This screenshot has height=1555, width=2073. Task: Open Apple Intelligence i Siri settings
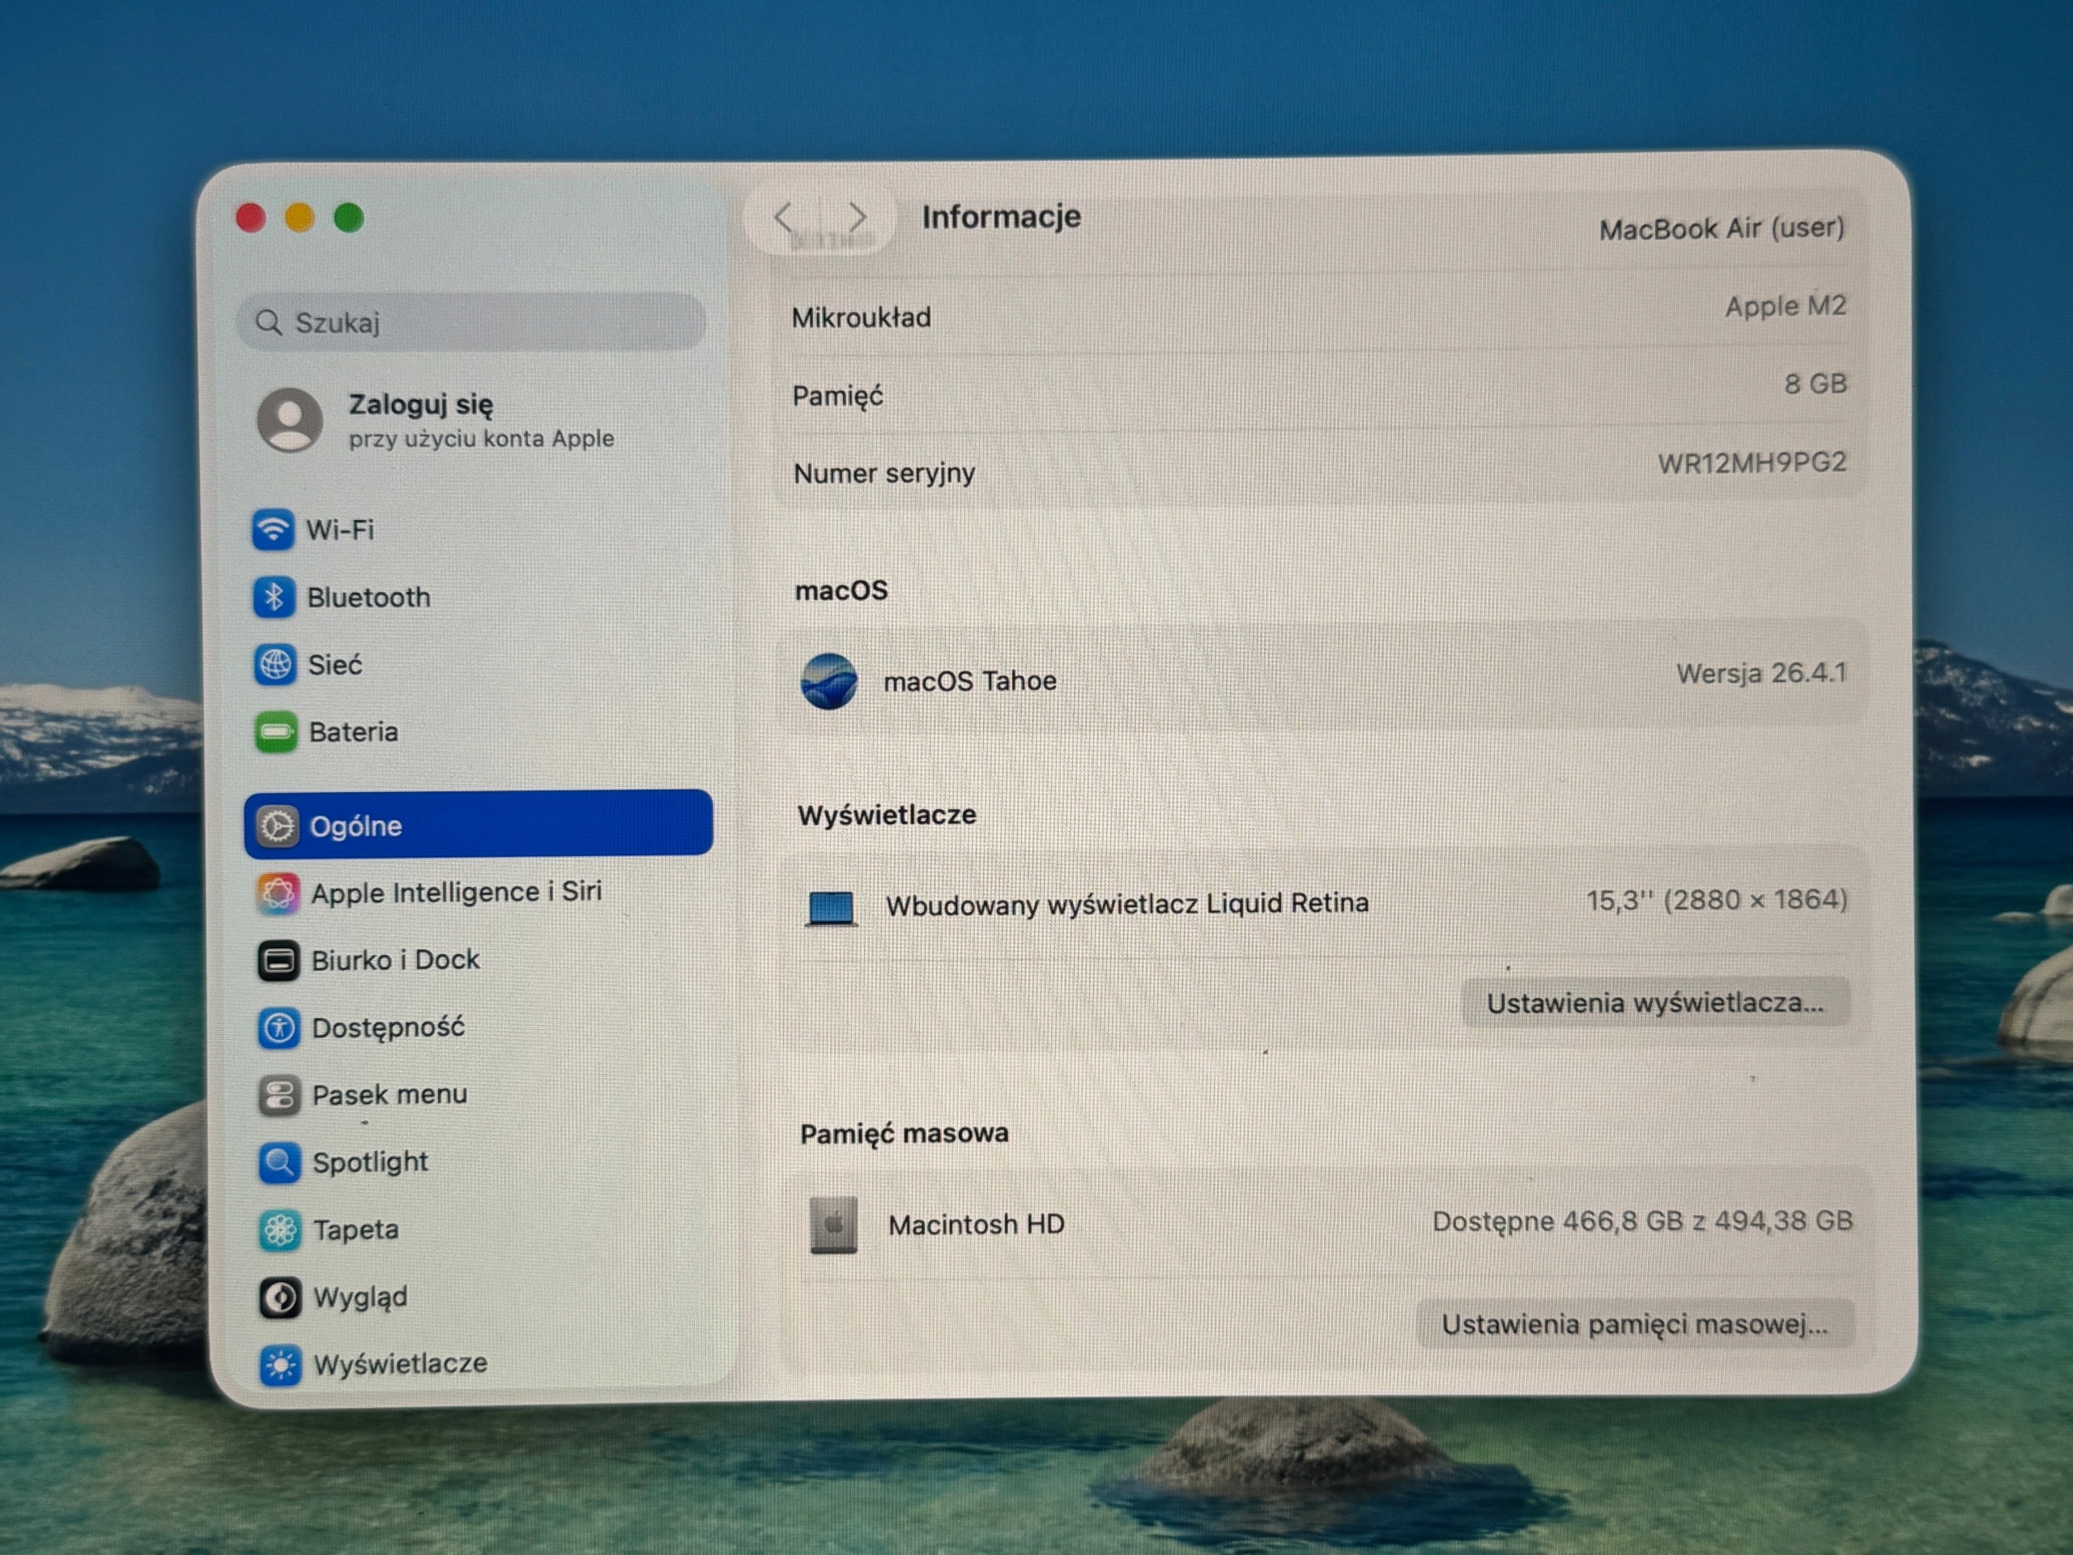click(480, 893)
